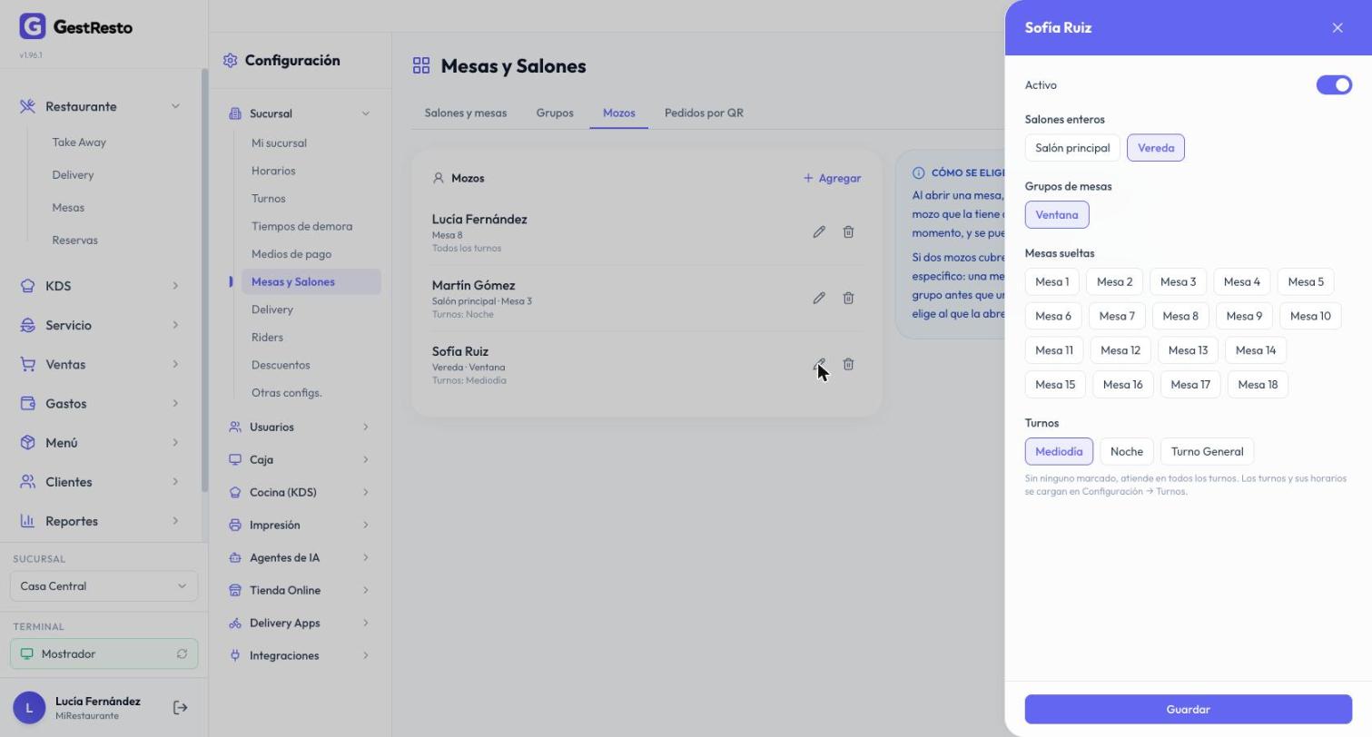Click the Clientes people icon
The height and width of the screenshot is (737, 1372).
click(28, 482)
